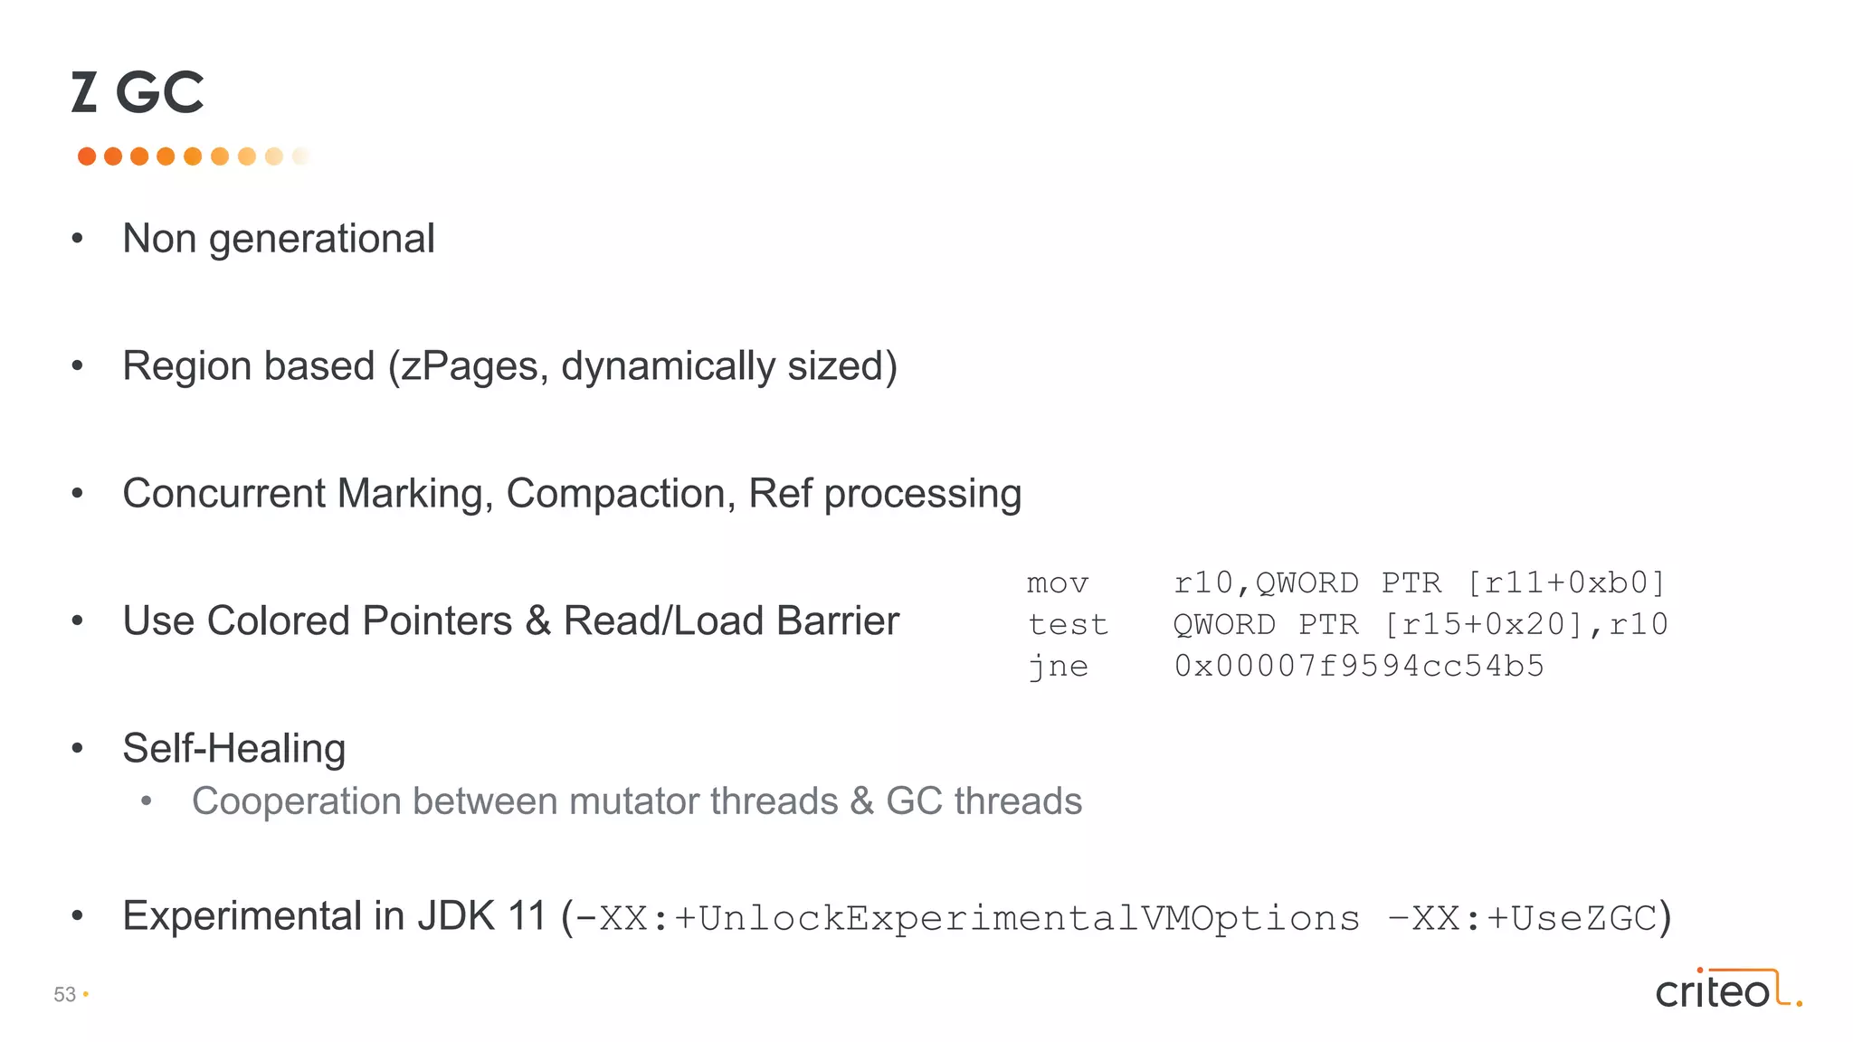
Task: Click the "jne" assembly instruction
Action: (1058, 667)
